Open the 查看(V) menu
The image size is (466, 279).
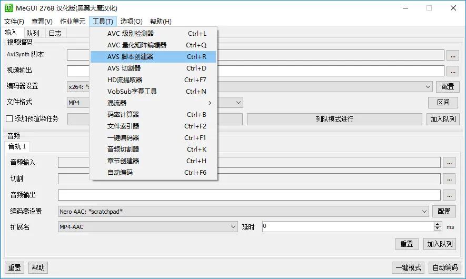(x=42, y=22)
